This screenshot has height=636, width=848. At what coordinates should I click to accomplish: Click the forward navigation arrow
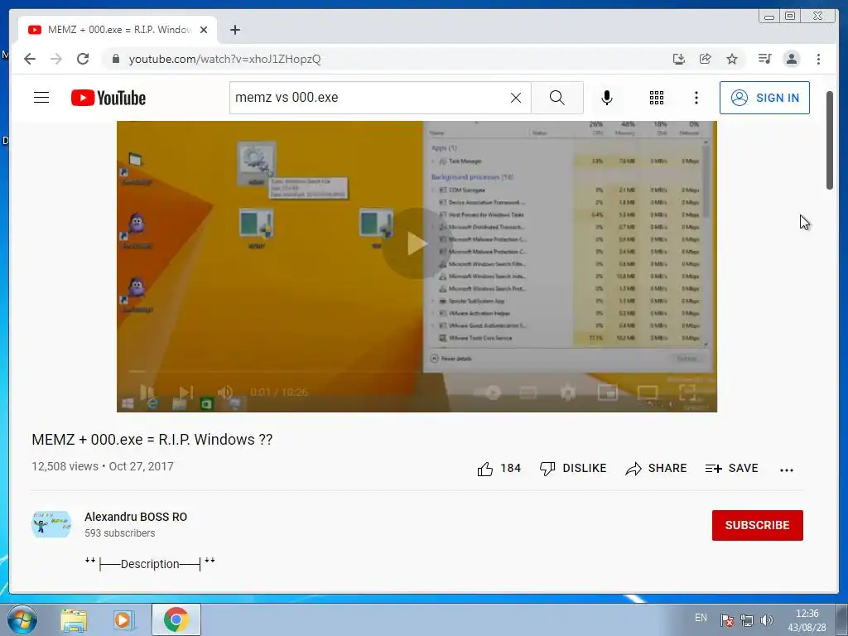(x=56, y=59)
